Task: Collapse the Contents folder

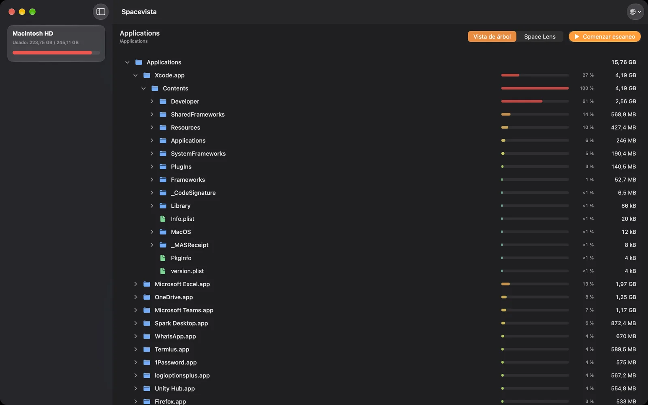Action: pyautogui.click(x=143, y=88)
